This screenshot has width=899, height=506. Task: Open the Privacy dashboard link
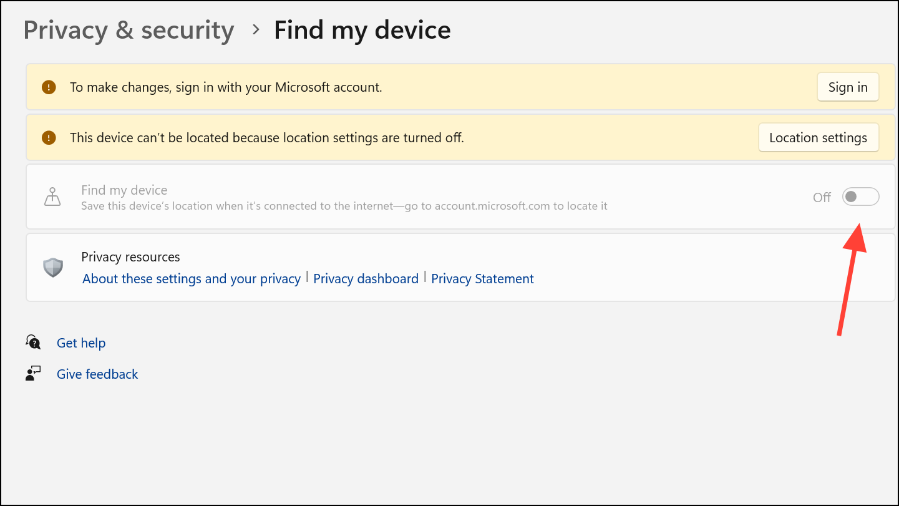[366, 279]
